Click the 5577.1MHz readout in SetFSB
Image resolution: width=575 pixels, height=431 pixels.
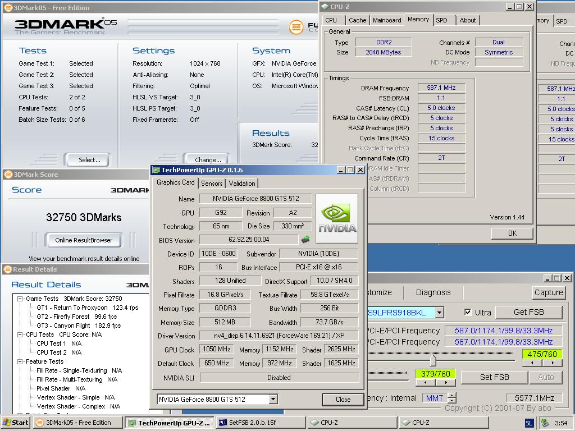535,398
